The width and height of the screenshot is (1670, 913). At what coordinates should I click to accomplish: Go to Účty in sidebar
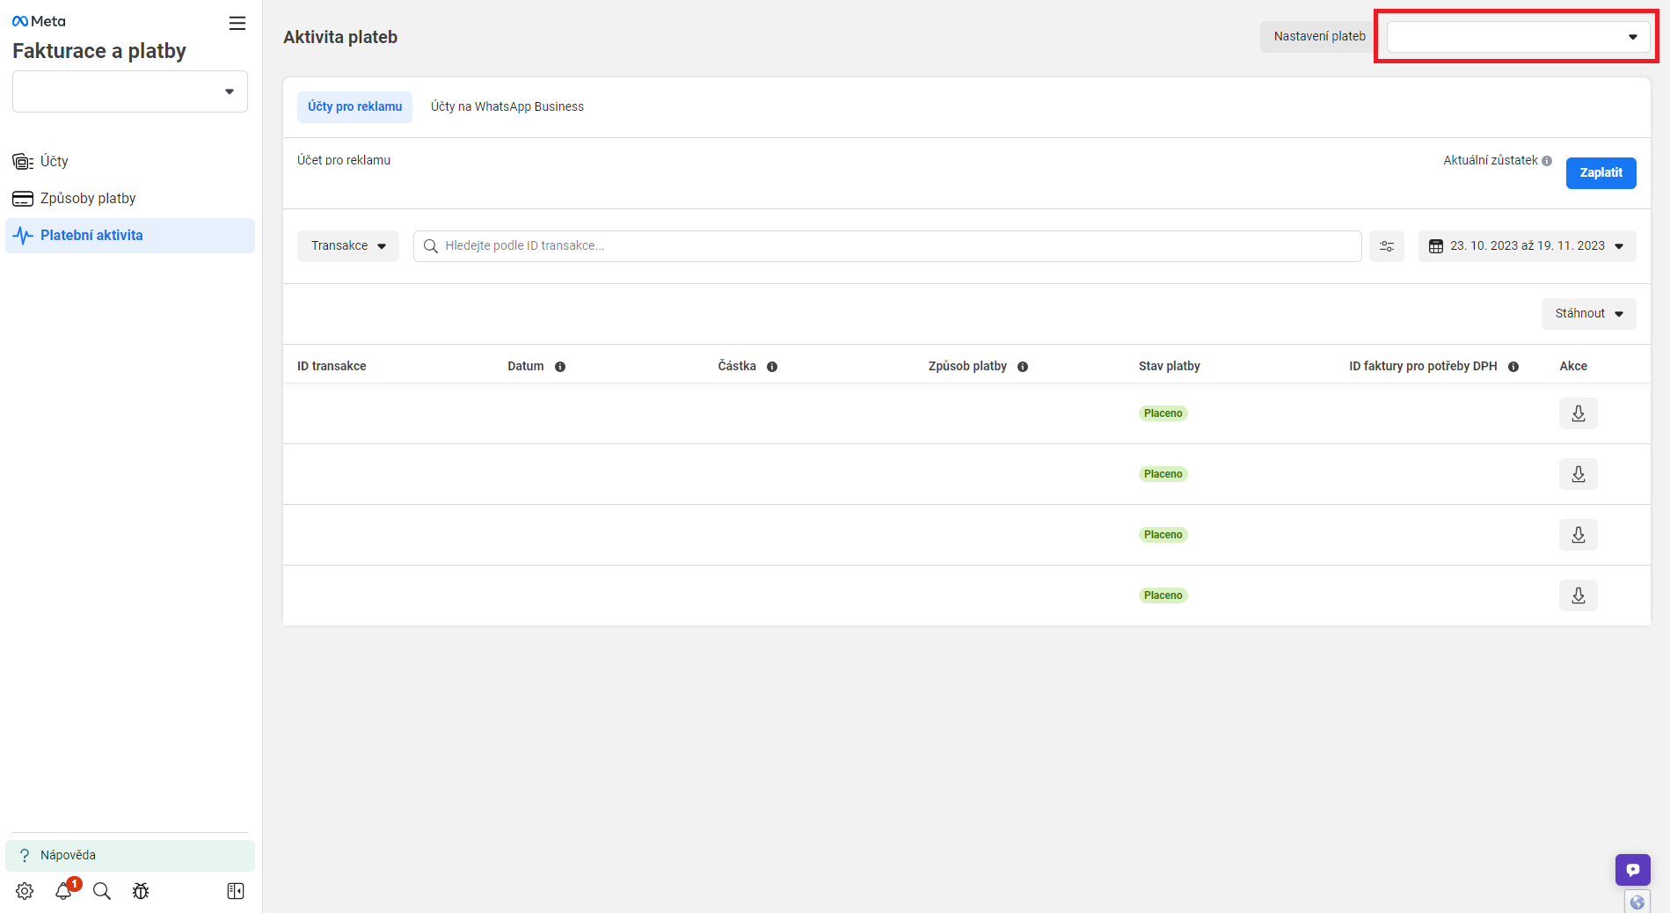[x=130, y=161]
